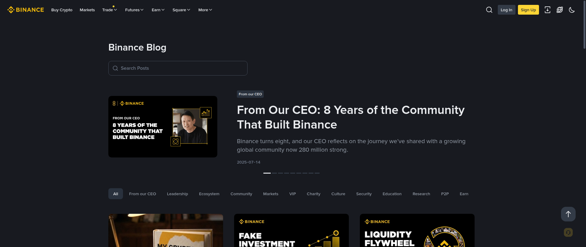Click the yellow Sign Up button
The image size is (586, 247).
pyautogui.click(x=528, y=10)
